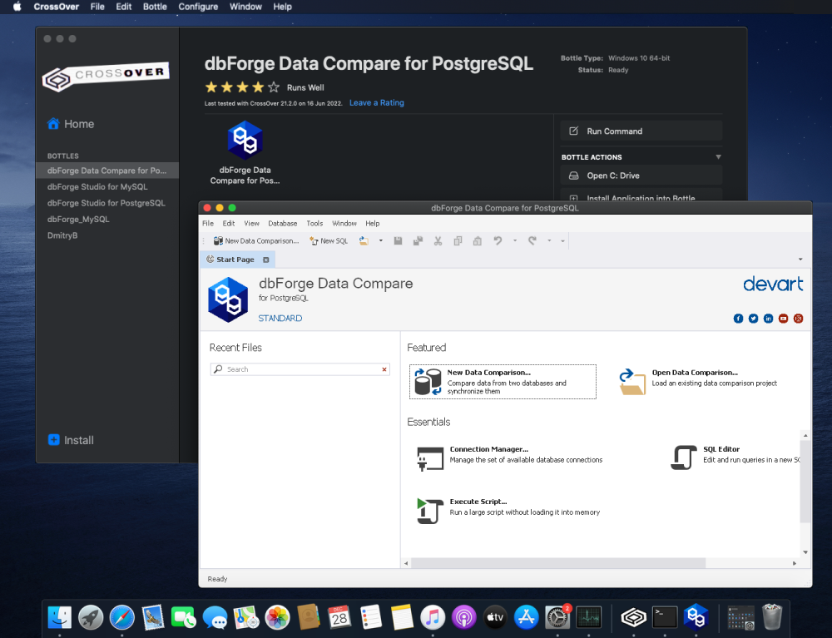Open the Database menu
Screen dimensions: 832x638
click(x=283, y=223)
